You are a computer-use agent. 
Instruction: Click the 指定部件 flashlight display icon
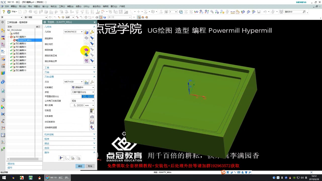(92, 38)
